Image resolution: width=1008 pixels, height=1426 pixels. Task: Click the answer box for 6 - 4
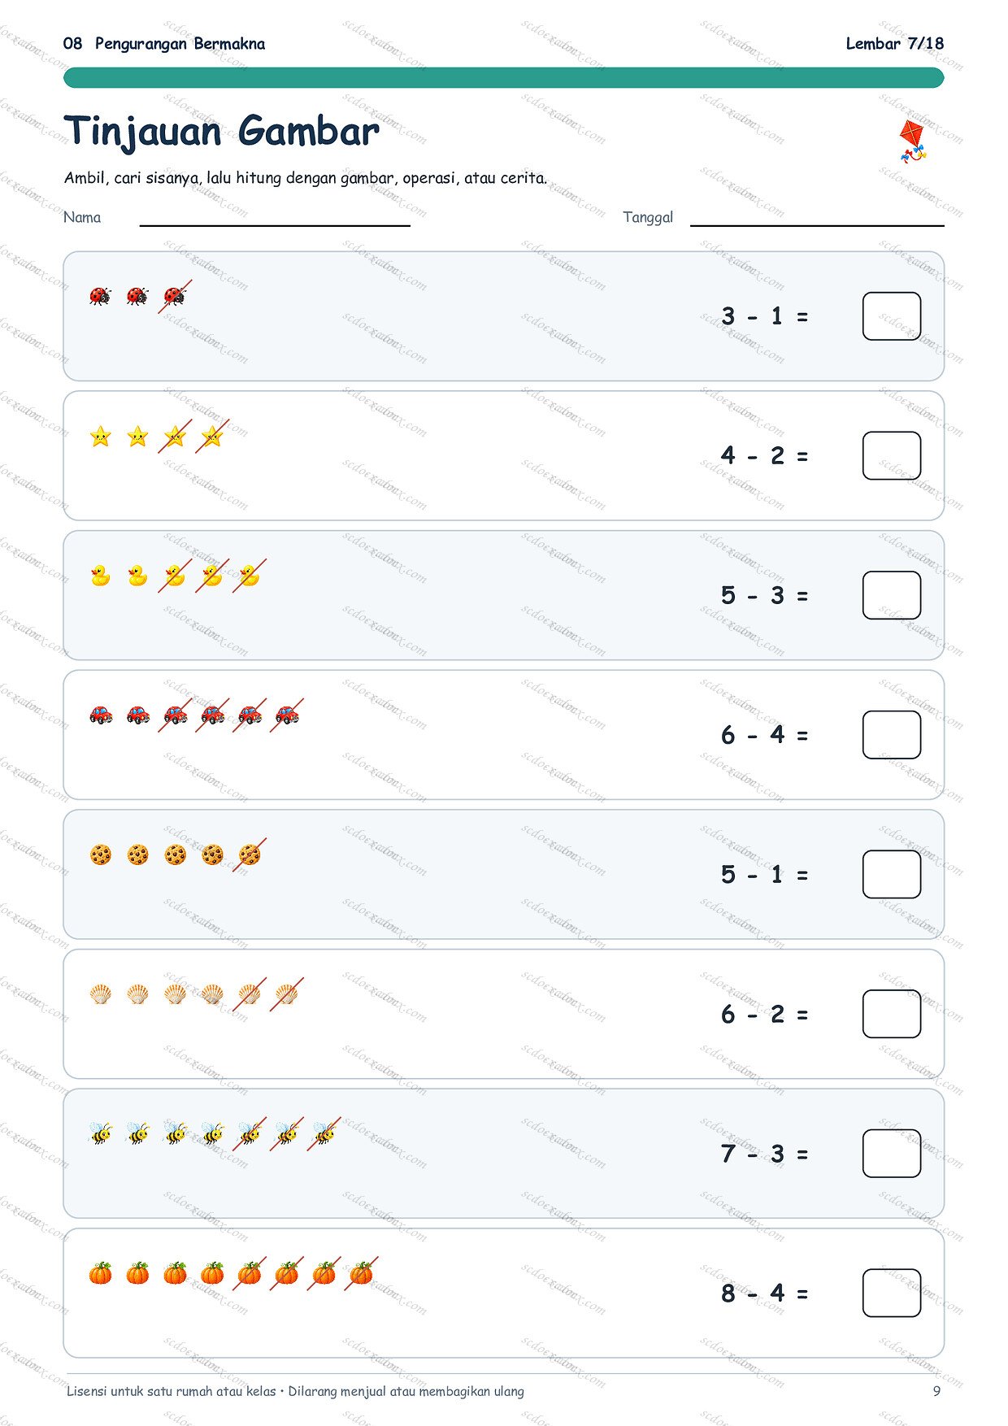point(892,735)
